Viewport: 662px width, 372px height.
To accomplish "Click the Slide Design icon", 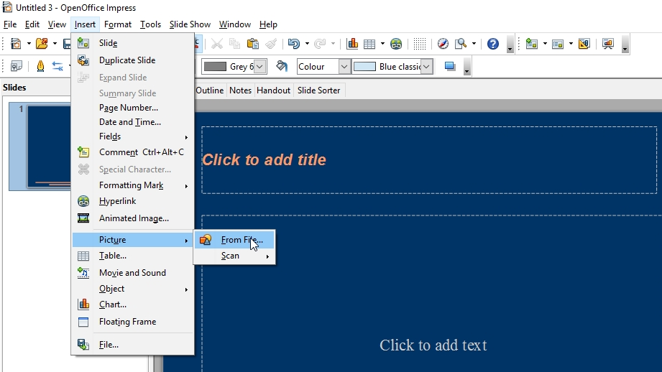I will point(584,43).
